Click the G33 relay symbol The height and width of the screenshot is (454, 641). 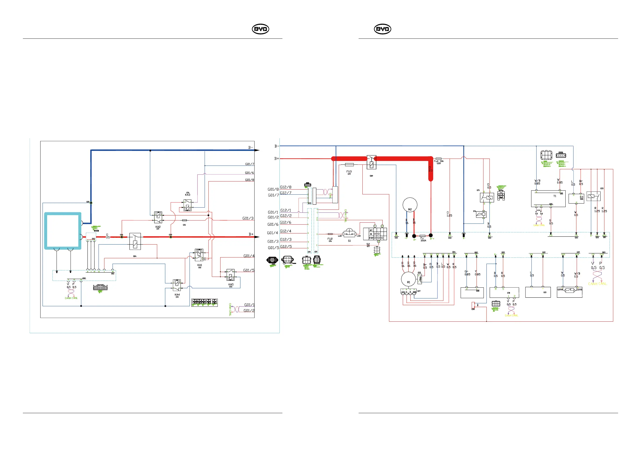pos(594,196)
